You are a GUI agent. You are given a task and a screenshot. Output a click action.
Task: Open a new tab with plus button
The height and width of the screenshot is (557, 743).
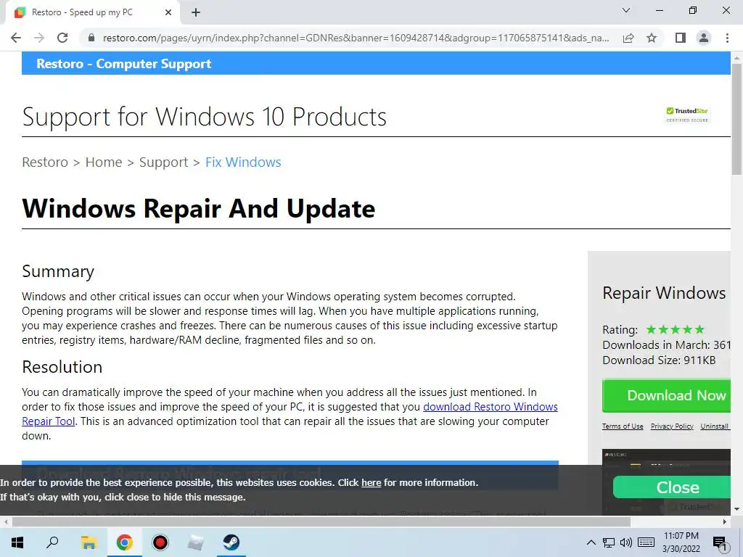(196, 13)
